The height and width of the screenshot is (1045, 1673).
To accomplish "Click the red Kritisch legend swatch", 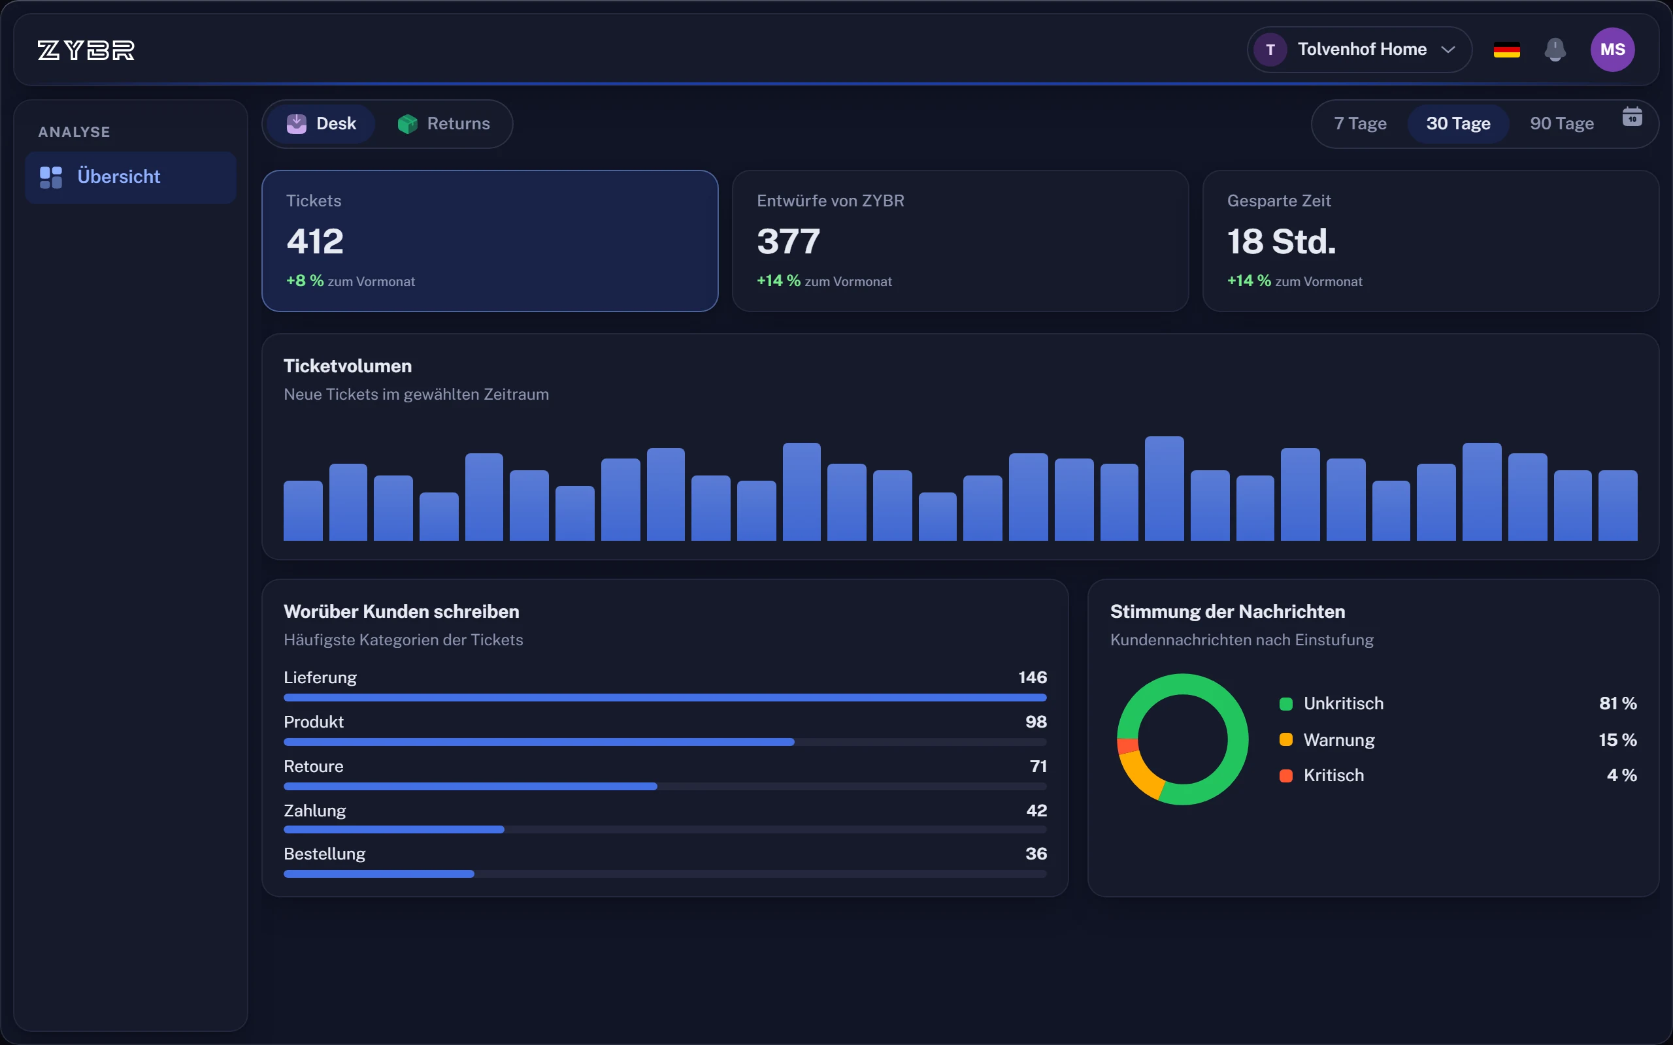I will coord(1286,775).
